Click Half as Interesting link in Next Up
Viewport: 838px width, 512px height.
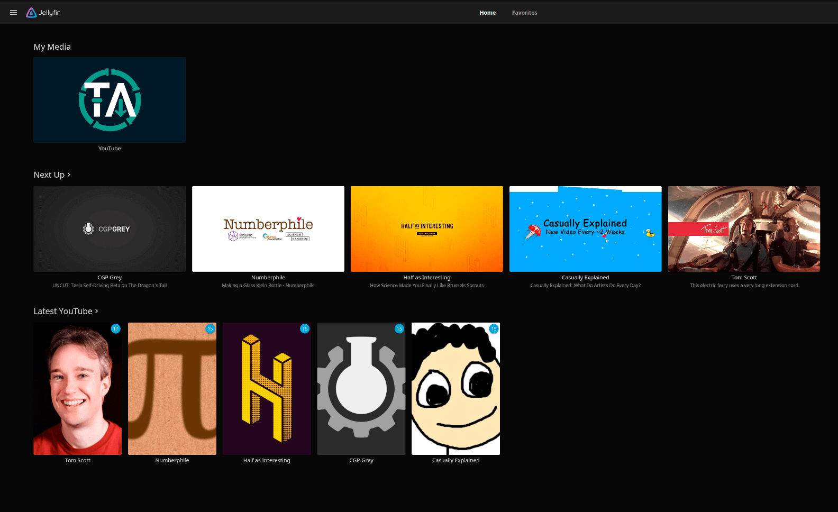tap(427, 278)
